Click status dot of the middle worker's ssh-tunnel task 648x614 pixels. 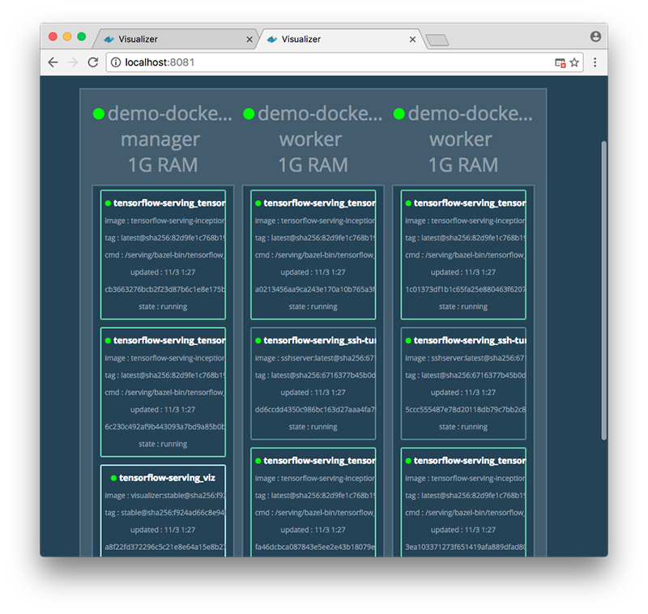pos(258,340)
